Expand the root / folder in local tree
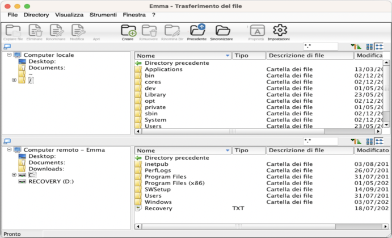Image resolution: width=392 pixels, height=238 pixels. click(14, 80)
